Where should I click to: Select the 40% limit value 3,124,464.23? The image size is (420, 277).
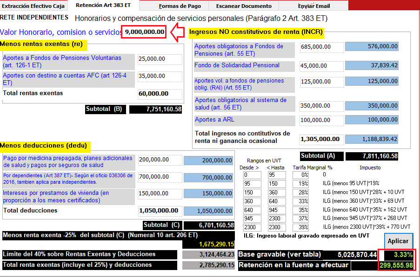click(x=208, y=255)
